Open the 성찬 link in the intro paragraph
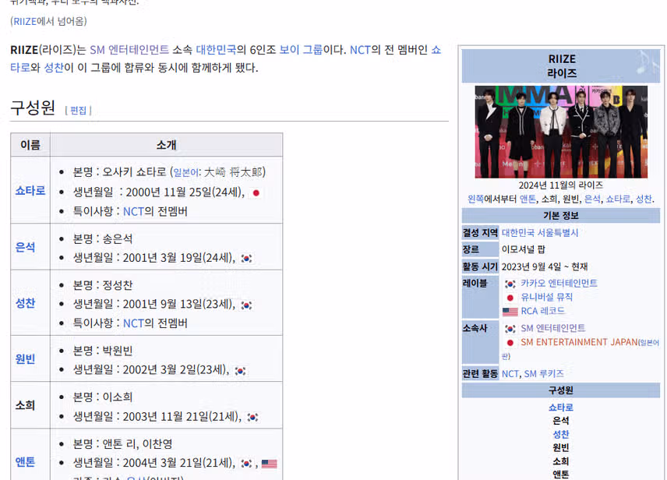The image size is (667, 480). [x=54, y=68]
